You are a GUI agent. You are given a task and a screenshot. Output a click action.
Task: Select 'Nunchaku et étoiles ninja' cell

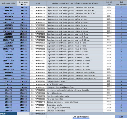coord(75,96)
